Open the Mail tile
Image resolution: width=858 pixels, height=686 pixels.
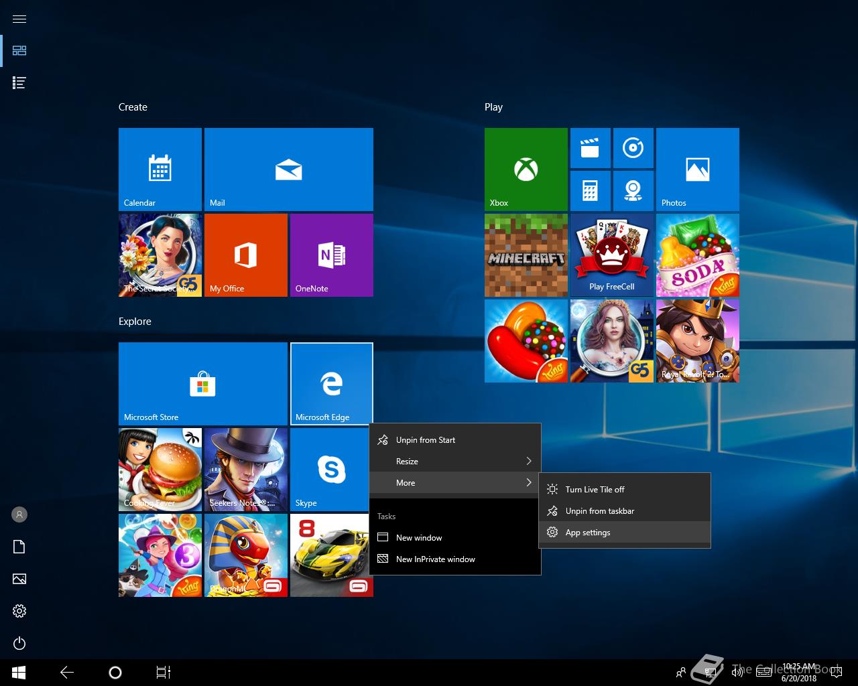pos(289,169)
